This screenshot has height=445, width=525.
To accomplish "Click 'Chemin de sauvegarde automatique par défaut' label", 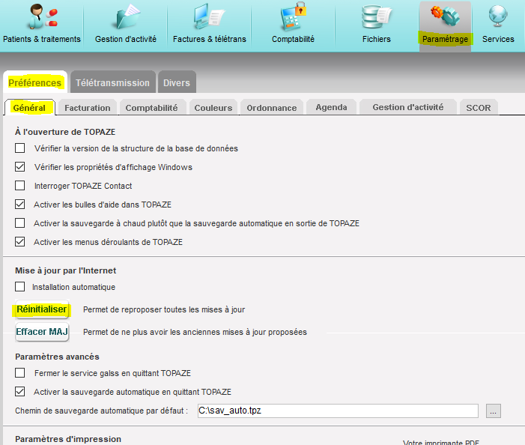I will pos(101,411).
